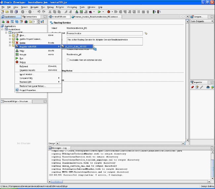
Task: Click the Undo toolbar icon
Action: (x=39, y=12)
